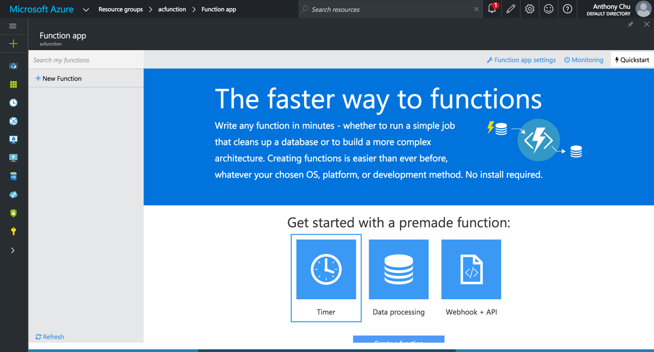This screenshot has width=654, height=352.
Task: Open notifications bell with badge
Action: tap(492, 9)
